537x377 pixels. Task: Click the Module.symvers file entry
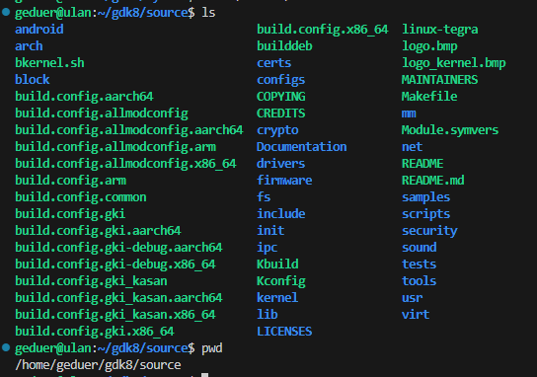450,130
